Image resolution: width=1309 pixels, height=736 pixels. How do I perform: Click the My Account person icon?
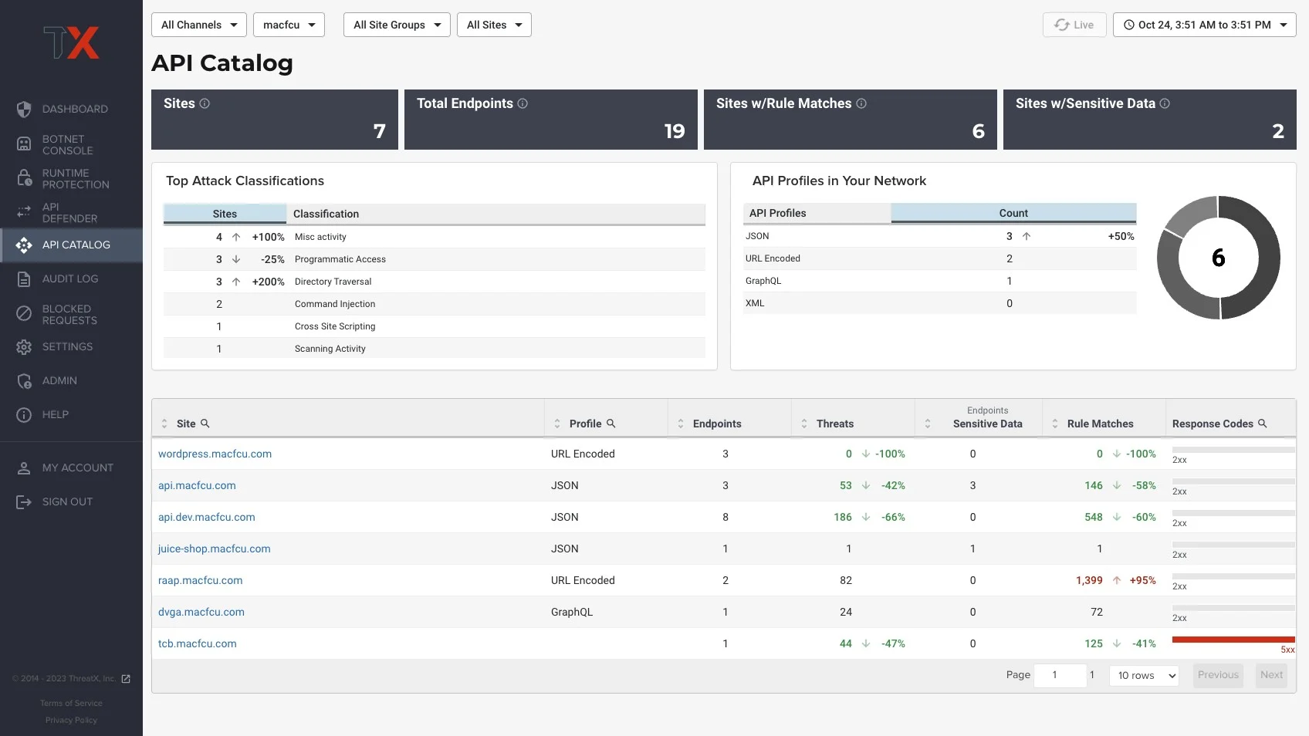[x=24, y=468]
